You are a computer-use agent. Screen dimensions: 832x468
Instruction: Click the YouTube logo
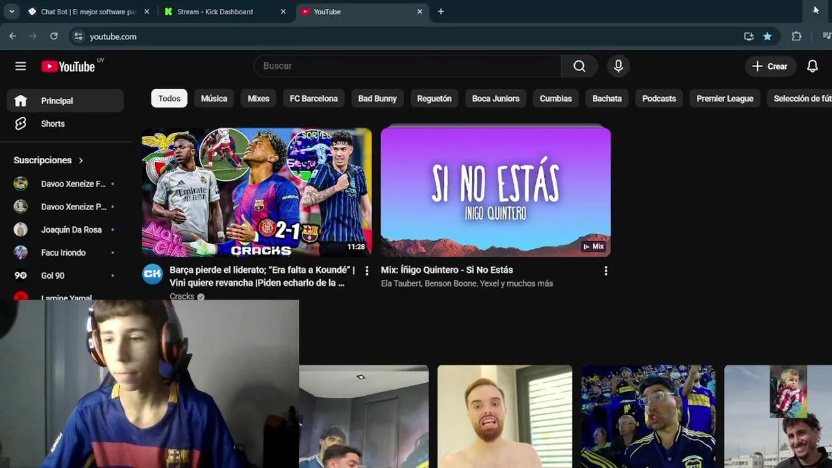coord(68,66)
